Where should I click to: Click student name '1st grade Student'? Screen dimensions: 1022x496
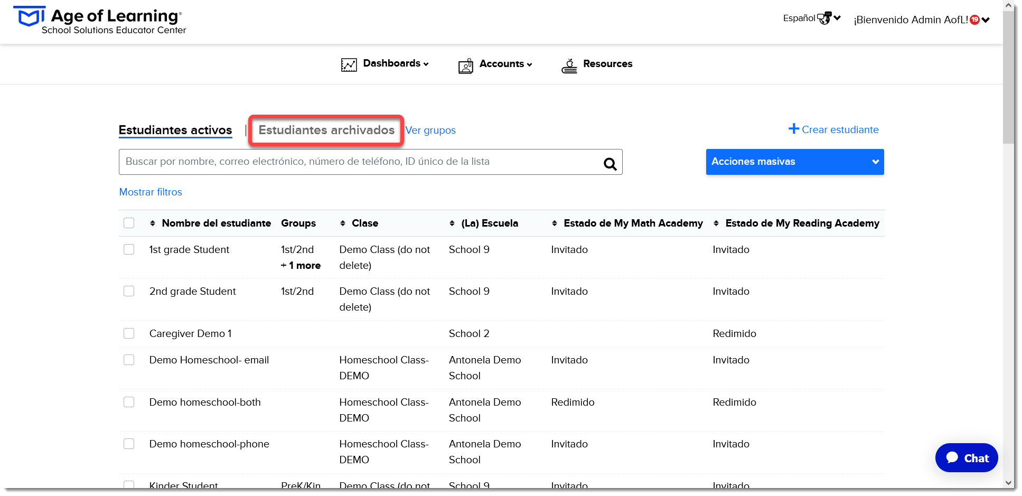(189, 249)
